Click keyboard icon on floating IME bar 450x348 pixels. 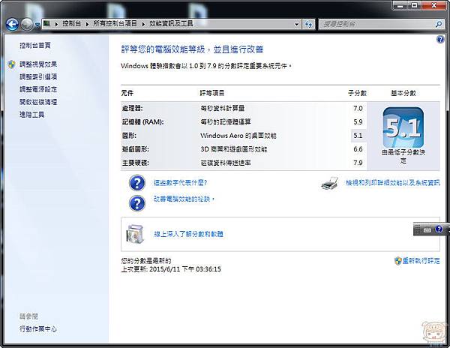point(427,229)
